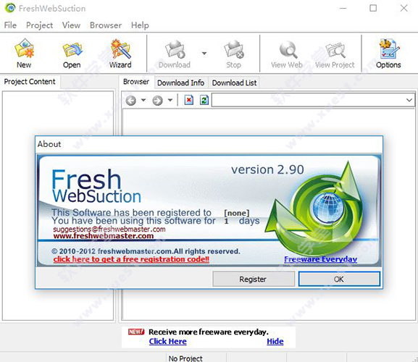Viewport: 418px width, 362px height.
Task: Click the NEW! badge in banner
Action: pos(136,332)
